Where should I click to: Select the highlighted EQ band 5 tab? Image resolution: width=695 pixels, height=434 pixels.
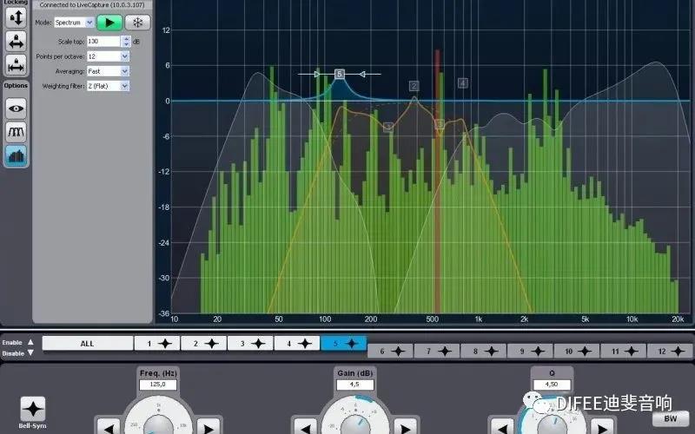[x=343, y=343]
